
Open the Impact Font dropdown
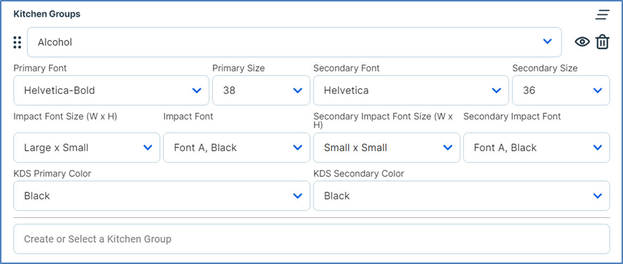point(236,148)
